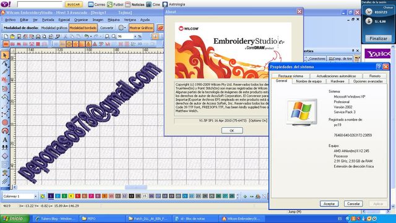Click the first orange stitch type icon

tap(6, 44)
